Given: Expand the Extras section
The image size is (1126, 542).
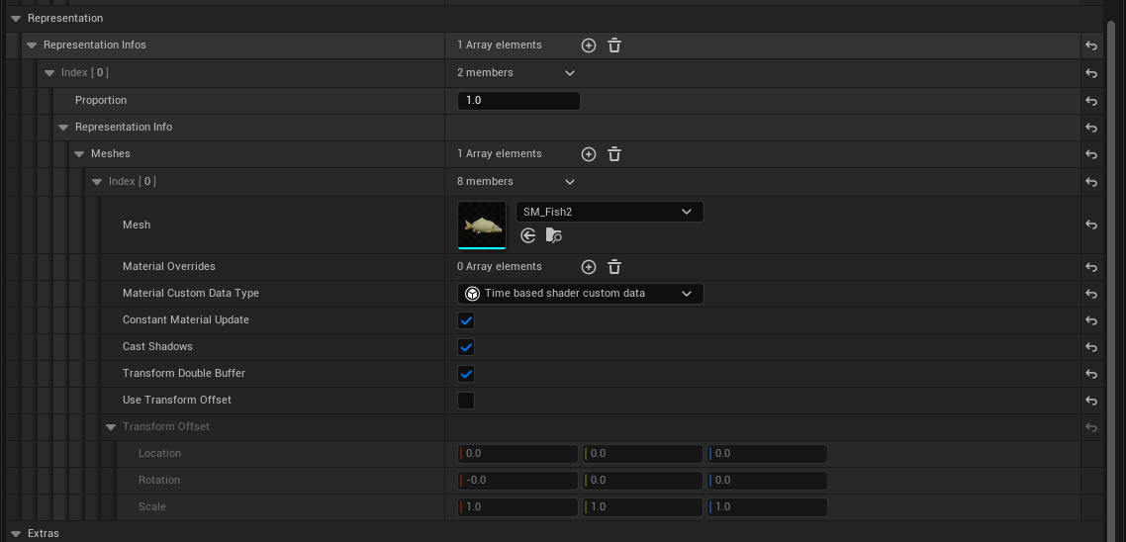Looking at the screenshot, I should pyautogui.click(x=16, y=533).
